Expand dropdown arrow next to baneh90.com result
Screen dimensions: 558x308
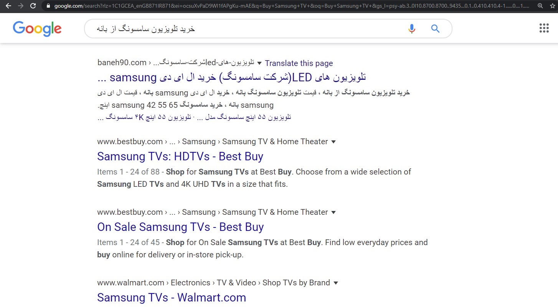[x=259, y=63]
